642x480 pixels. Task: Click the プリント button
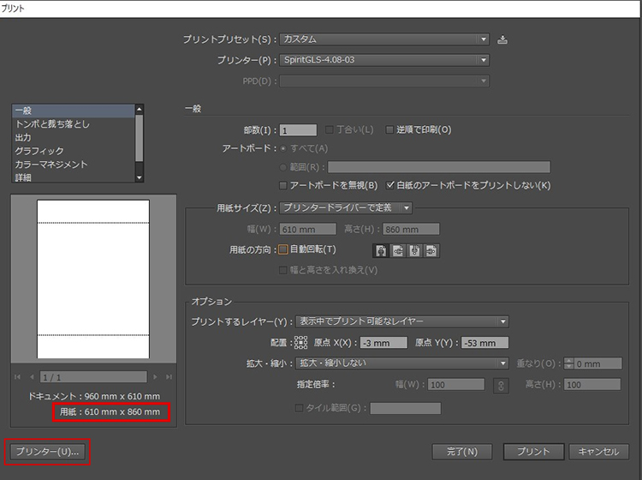533,452
